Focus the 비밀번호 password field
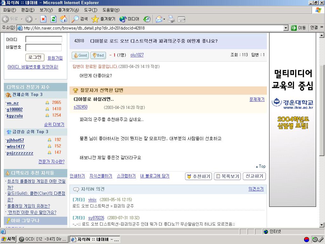 coord(43,48)
